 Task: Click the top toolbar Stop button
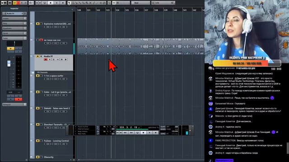pos(51,3)
